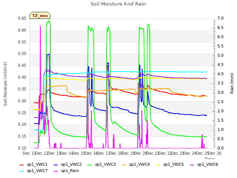This screenshot has width=237, height=178.
Task: Click the 0.30 left axis tick label
Action: tap(22, 101)
